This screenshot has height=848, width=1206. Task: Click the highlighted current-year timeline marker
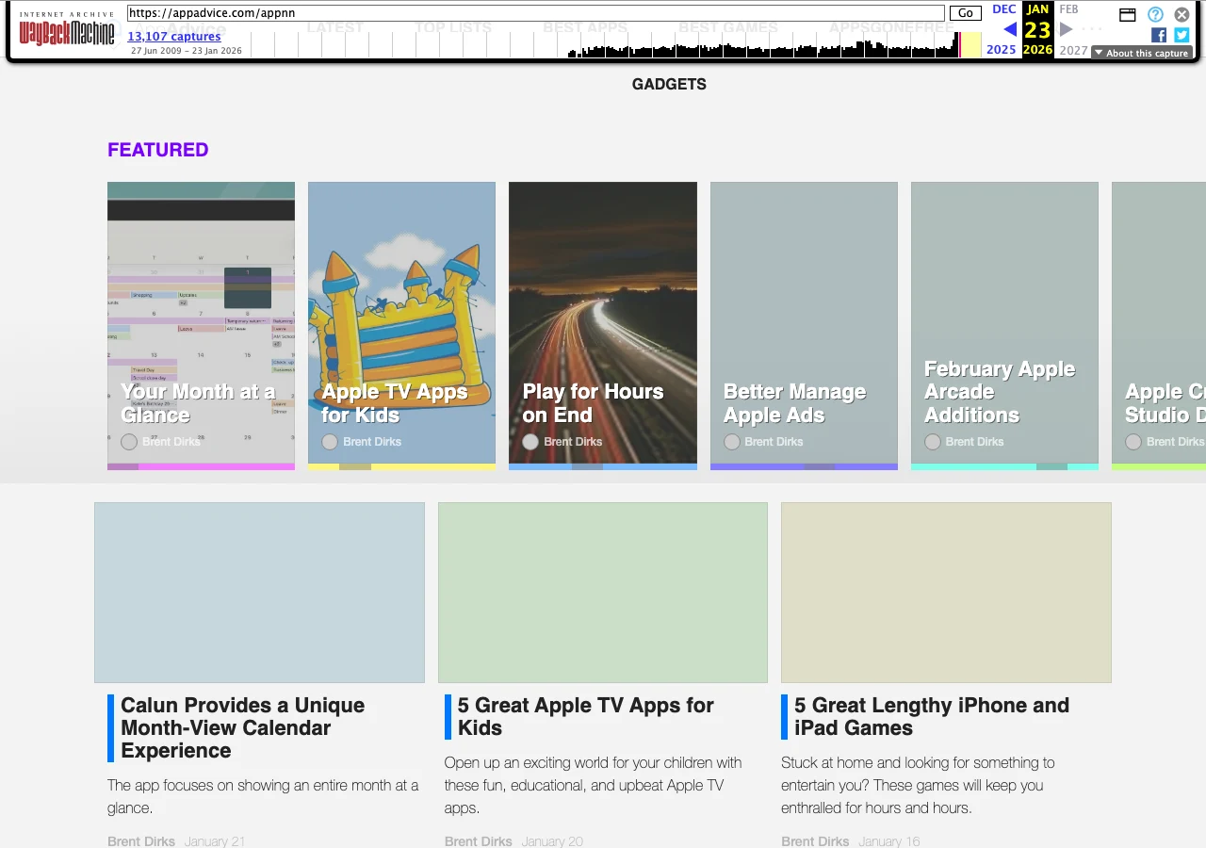point(970,45)
